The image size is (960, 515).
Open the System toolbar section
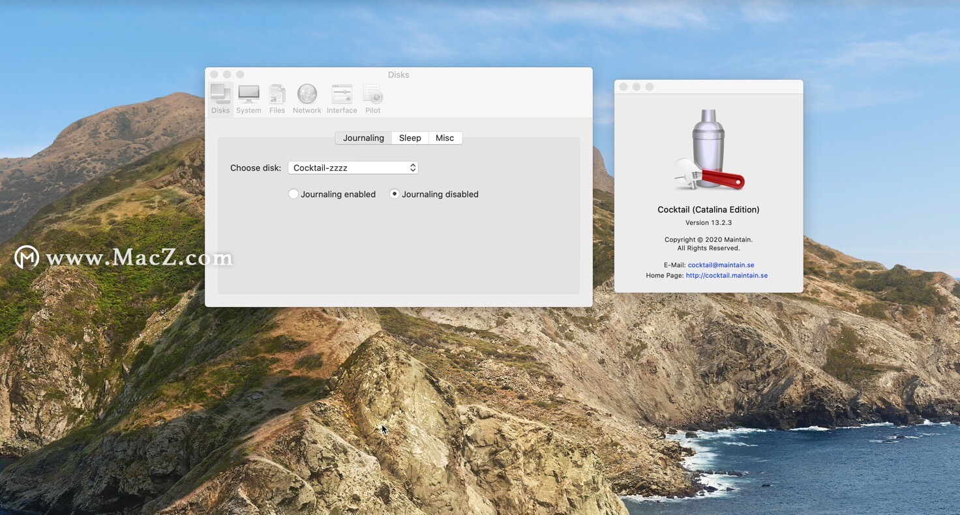(x=248, y=98)
